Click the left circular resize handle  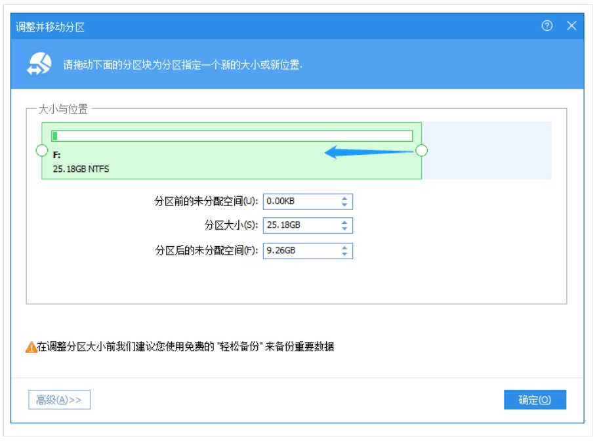click(x=41, y=151)
